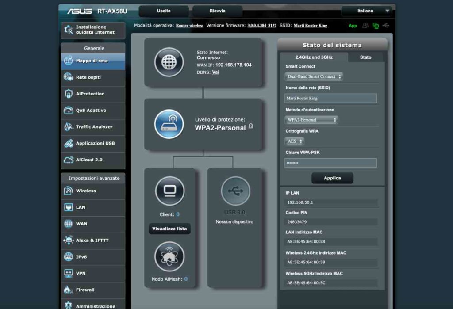Click the USB 3.0 device icon
453x309 pixels.
tap(235, 191)
